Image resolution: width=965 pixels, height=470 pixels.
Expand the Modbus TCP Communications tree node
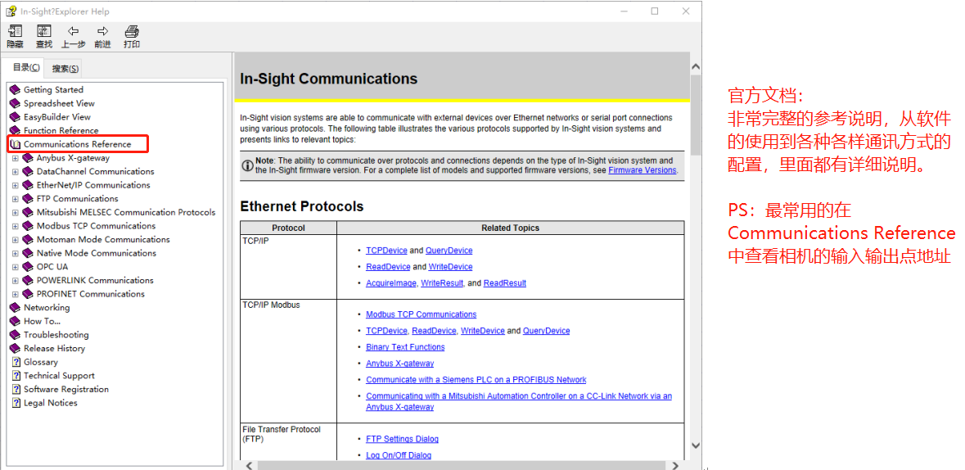coord(16,226)
